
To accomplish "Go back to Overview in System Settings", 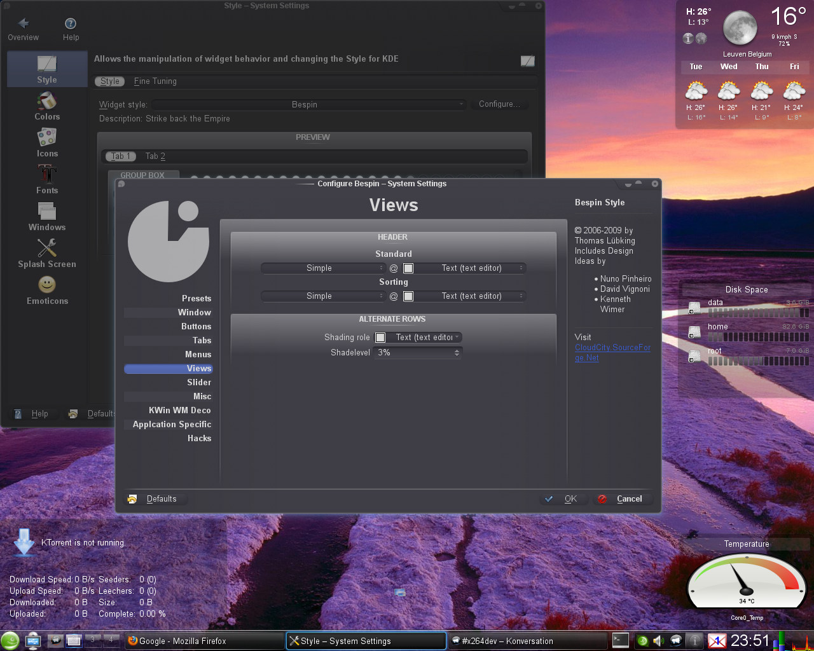I will coord(23,29).
